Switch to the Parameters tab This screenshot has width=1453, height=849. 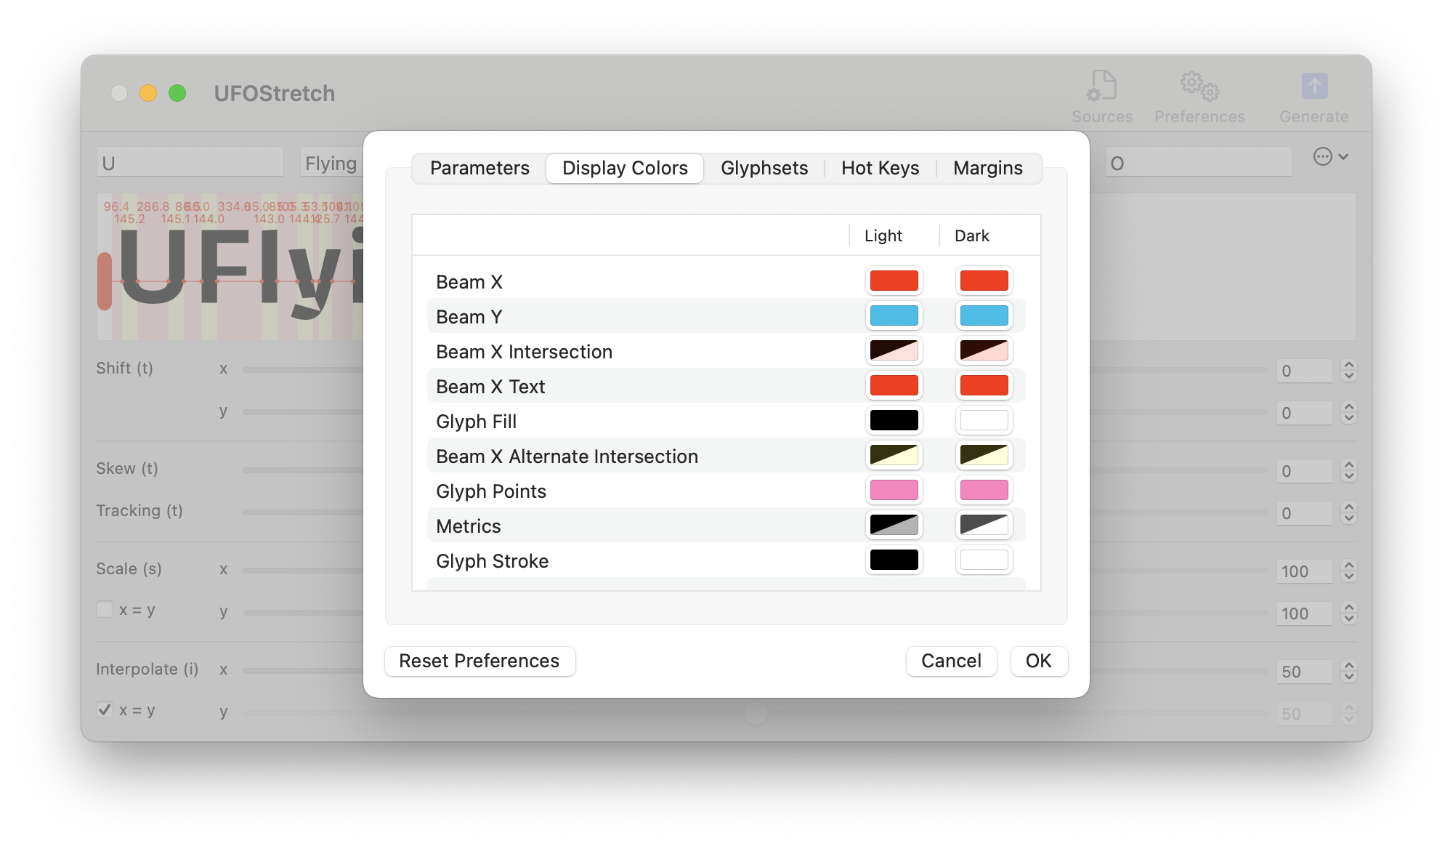pyautogui.click(x=479, y=168)
